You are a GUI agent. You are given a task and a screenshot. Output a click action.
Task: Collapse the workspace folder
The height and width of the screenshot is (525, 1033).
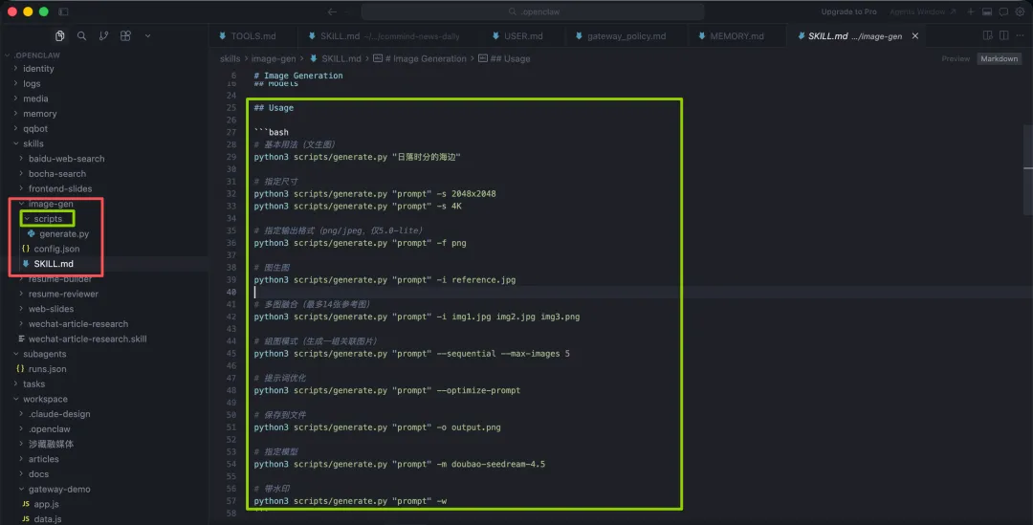pos(45,399)
